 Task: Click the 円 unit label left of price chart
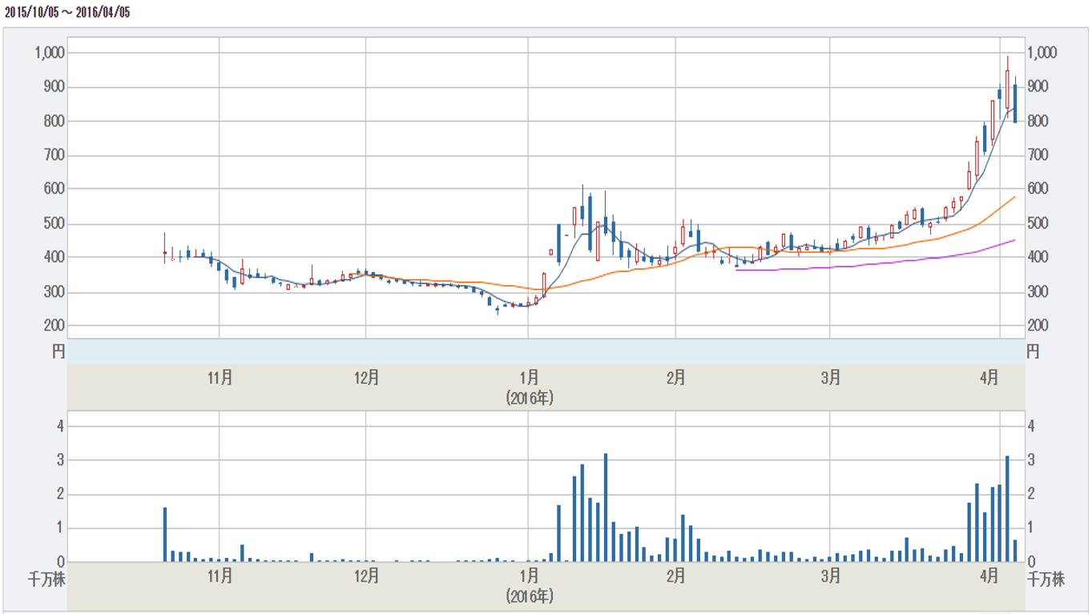pyautogui.click(x=59, y=351)
